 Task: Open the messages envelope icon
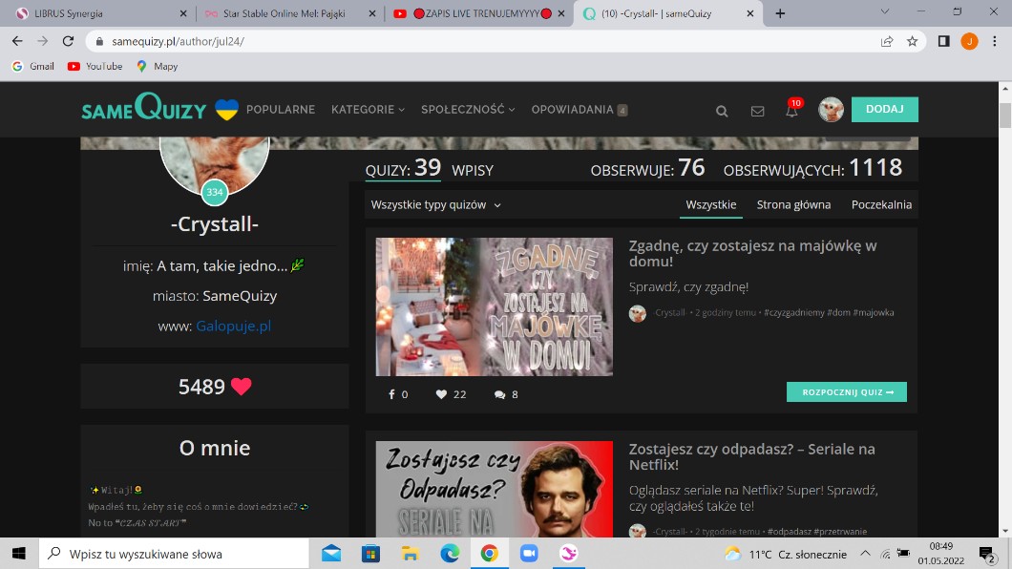[x=757, y=111]
